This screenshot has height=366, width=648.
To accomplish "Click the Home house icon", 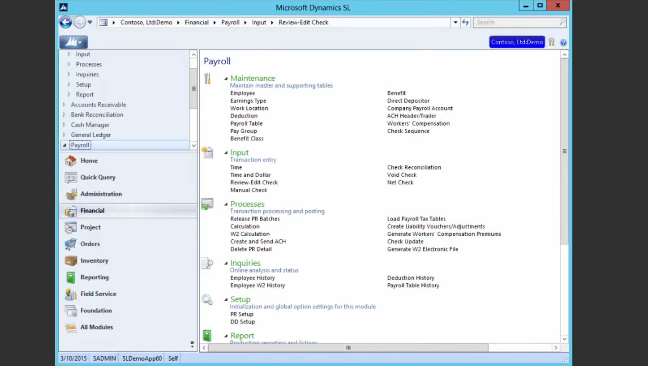I will click(x=70, y=161).
